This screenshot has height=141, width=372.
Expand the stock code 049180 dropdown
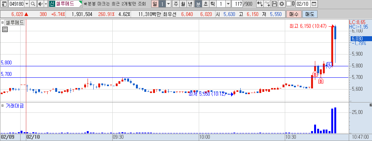(x=27, y=4)
